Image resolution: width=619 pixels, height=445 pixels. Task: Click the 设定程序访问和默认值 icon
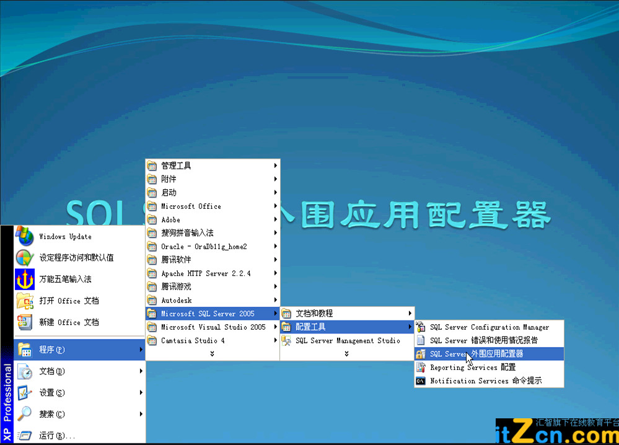(x=25, y=257)
